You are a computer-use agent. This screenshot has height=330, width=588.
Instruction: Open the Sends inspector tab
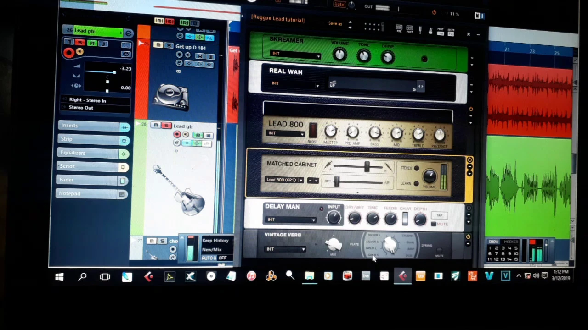(93, 167)
